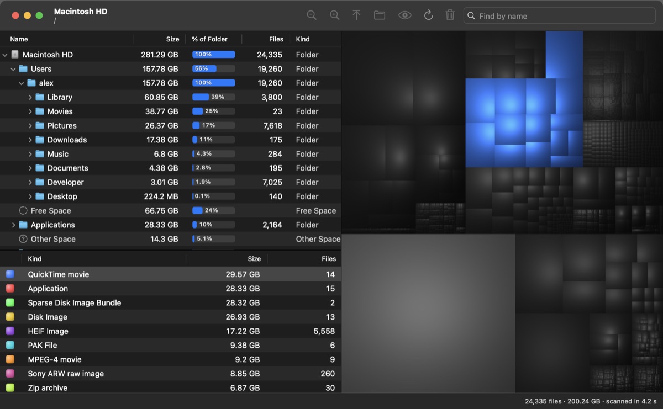
Task: Click the Downloads folder icon
Action: click(40, 140)
